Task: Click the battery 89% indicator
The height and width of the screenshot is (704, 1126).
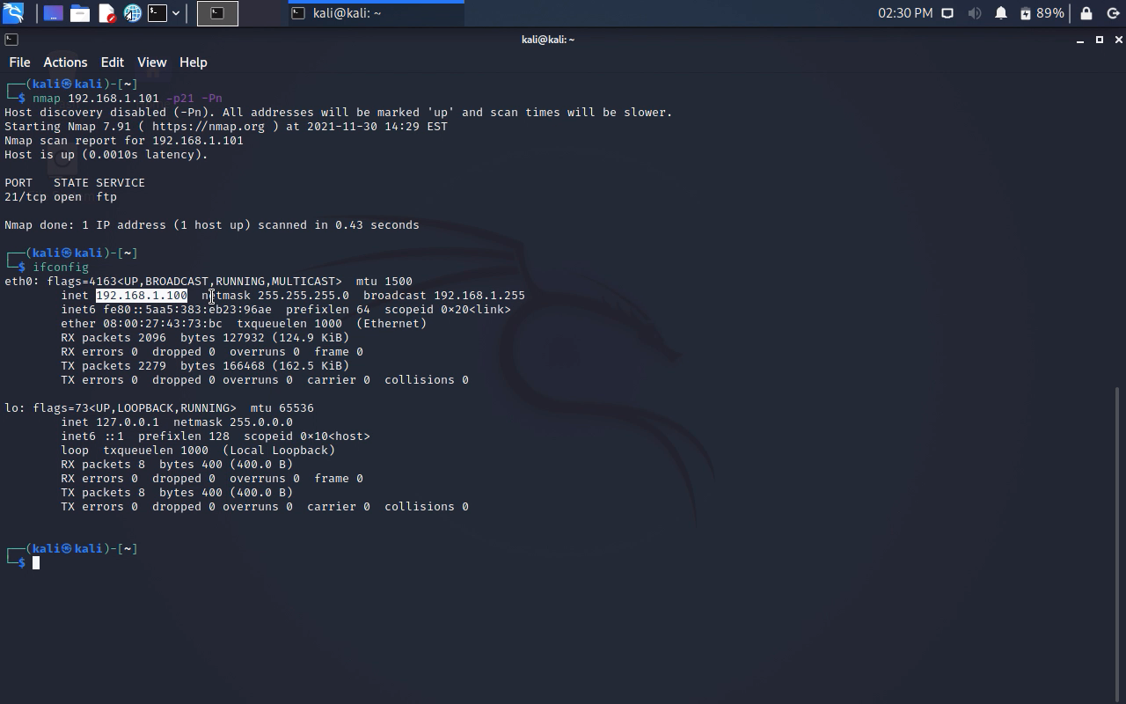Action: click(1042, 13)
